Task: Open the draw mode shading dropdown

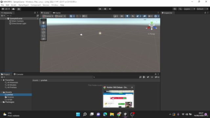Action: (x=115, y=16)
